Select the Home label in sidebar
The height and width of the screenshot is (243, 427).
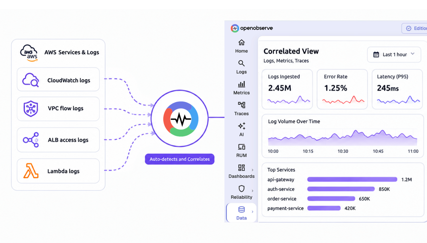(x=242, y=51)
